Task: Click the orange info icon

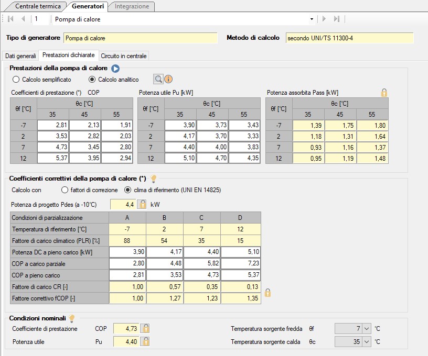Action: click(168, 80)
